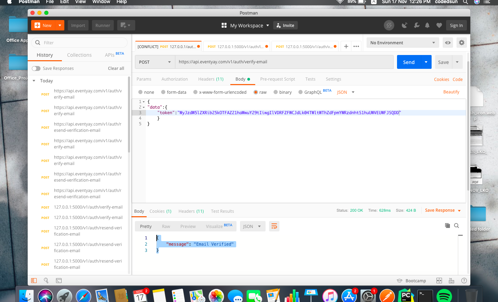Open Find and Replace from status bar
498x302 pixels.
pyautogui.click(x=46, y=281)
